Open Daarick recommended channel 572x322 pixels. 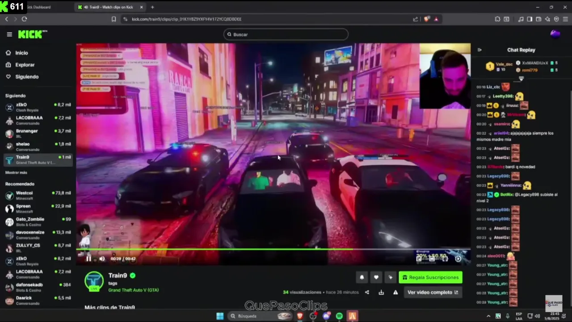pos(38,301)
